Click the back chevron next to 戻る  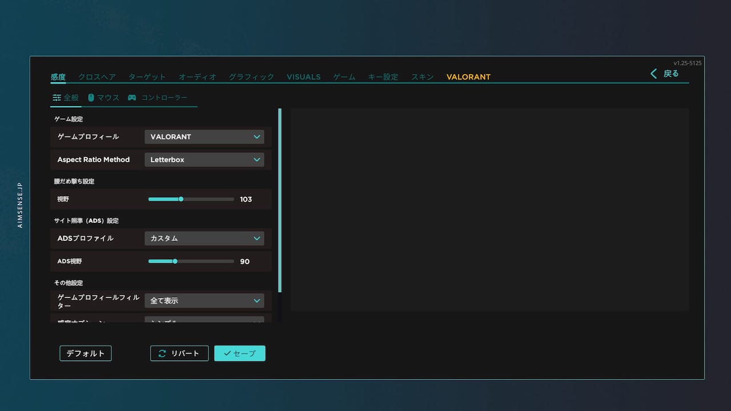coord(653,74)
